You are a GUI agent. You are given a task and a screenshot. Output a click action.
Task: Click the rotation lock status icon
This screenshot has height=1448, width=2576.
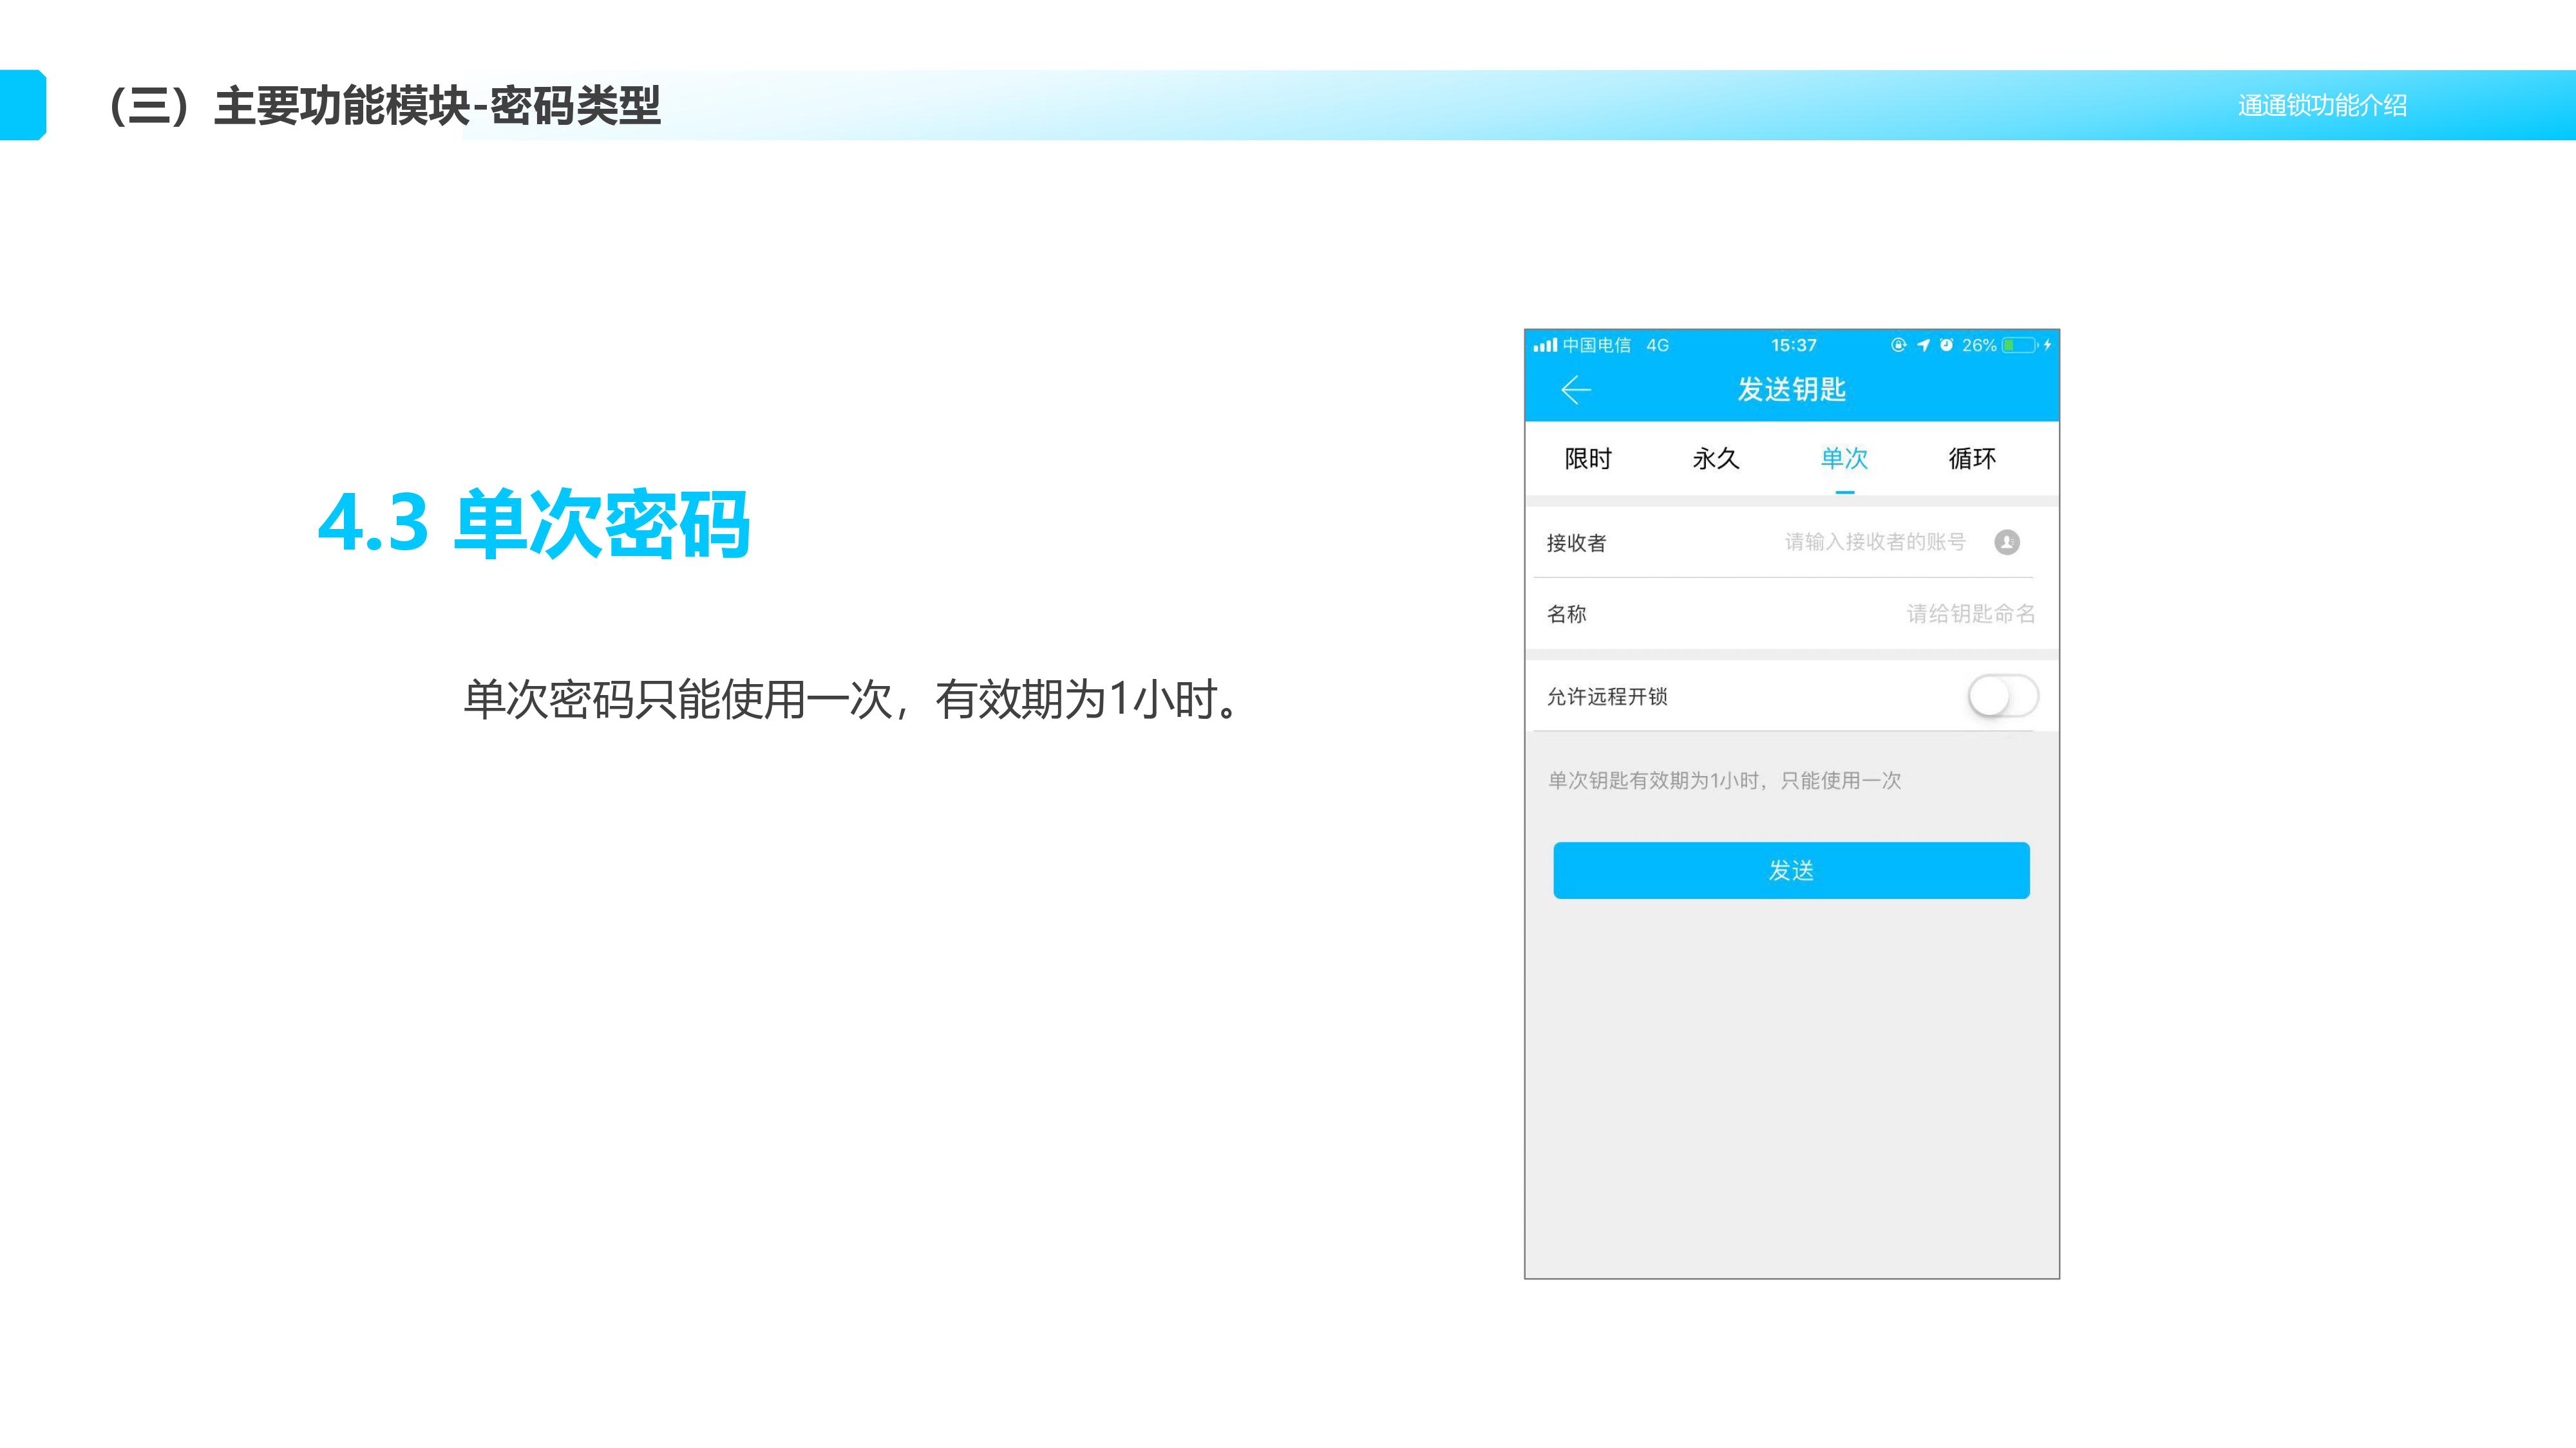(1898, 345)
